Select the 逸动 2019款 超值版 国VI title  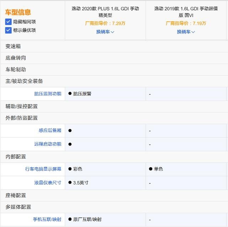coord(186,12)
